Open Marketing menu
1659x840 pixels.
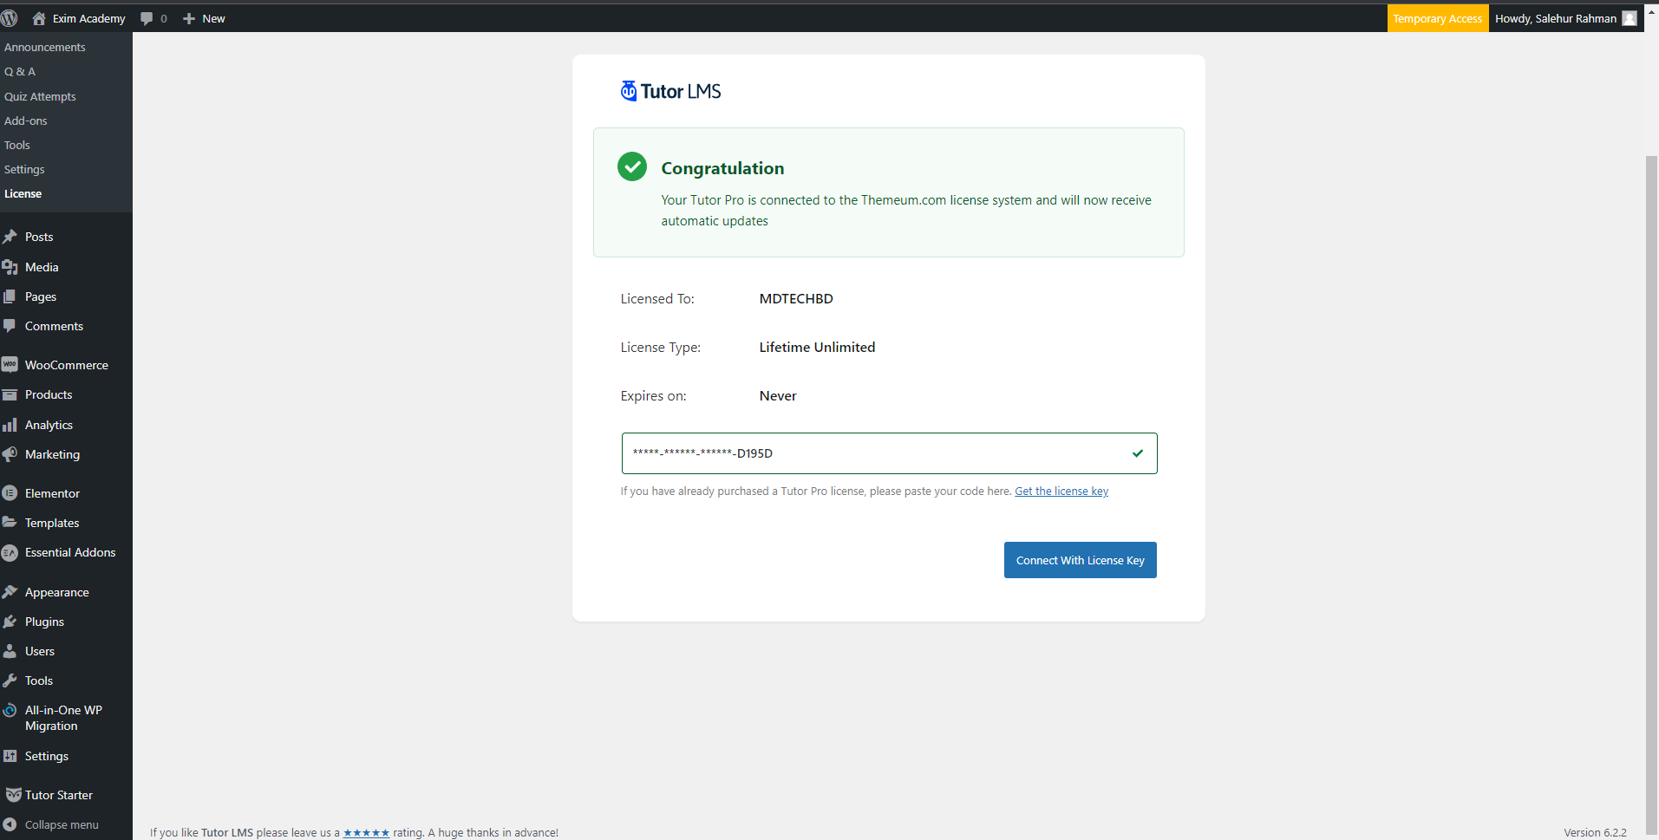tap(52, 454)
